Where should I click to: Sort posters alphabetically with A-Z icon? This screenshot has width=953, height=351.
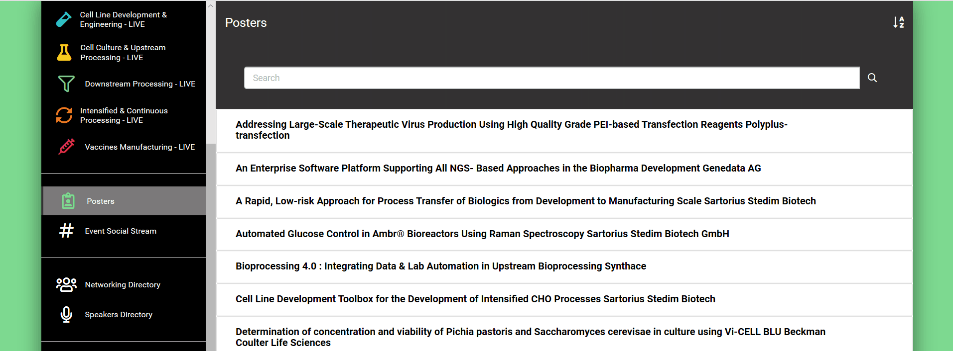(x=898, y=22)
